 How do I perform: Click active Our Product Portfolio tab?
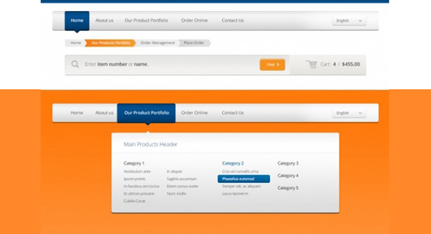coord(147,113)
